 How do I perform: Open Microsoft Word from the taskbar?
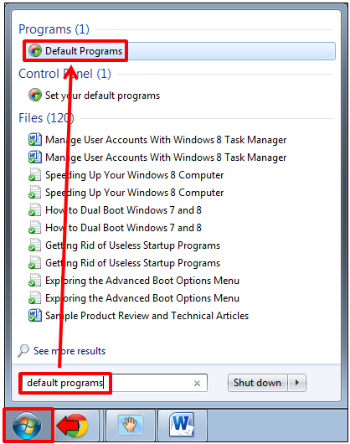click(182, 426)
